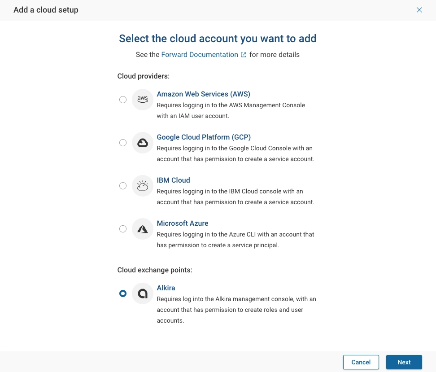Click the Google Cloud Console description text
The width and height of the screenshot is (436, 372).
pyautogui.click(x=235, y=153)
